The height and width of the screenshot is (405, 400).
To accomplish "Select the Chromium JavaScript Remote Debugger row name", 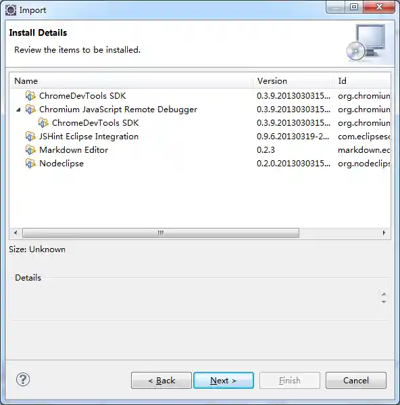I will pos(118,110).
